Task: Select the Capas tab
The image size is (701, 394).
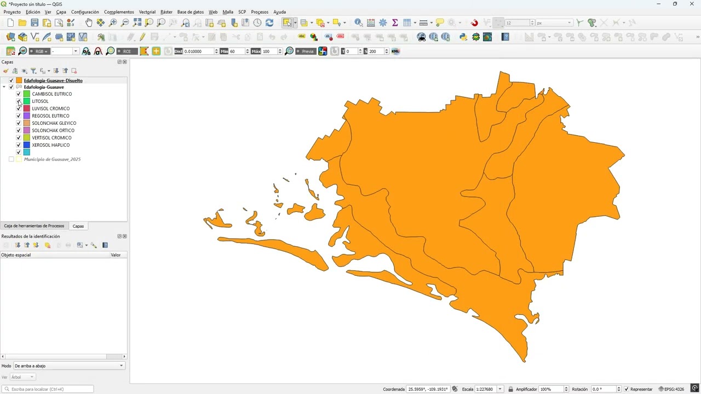Action: pos(78,226)
